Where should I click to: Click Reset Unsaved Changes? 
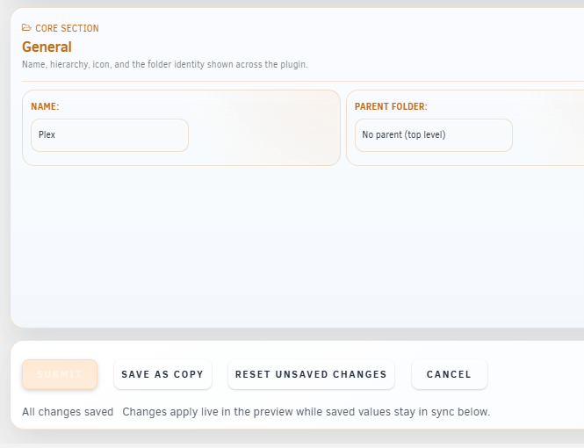[x=311, y=374]
